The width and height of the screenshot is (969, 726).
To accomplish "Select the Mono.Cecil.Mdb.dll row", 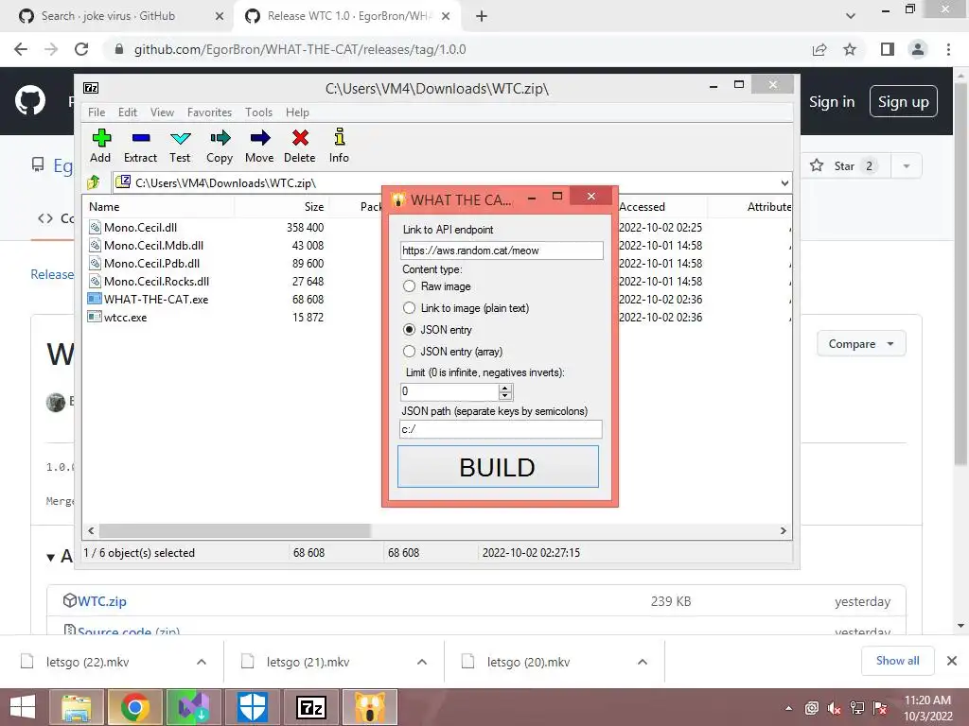I will click(154, 245).
